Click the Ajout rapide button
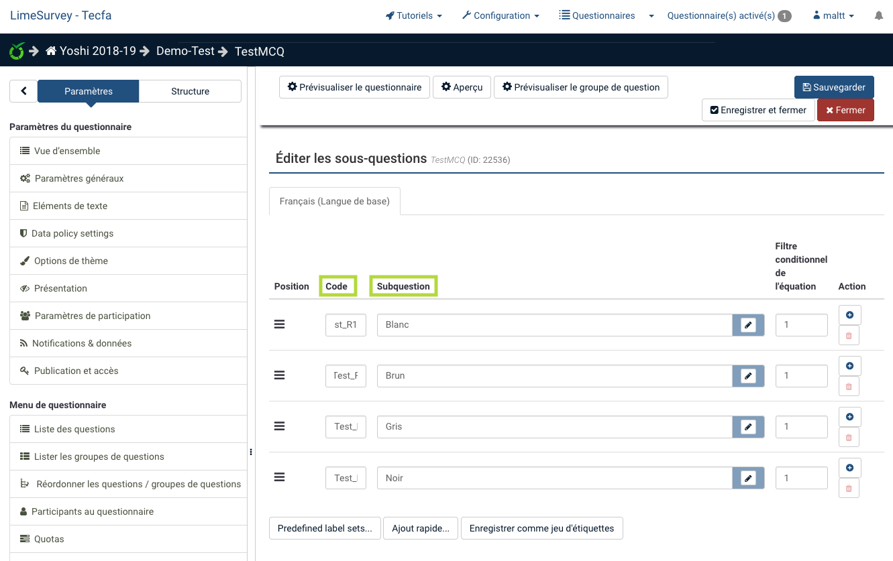This screenshot has width=893, height=561. point(421,528)
